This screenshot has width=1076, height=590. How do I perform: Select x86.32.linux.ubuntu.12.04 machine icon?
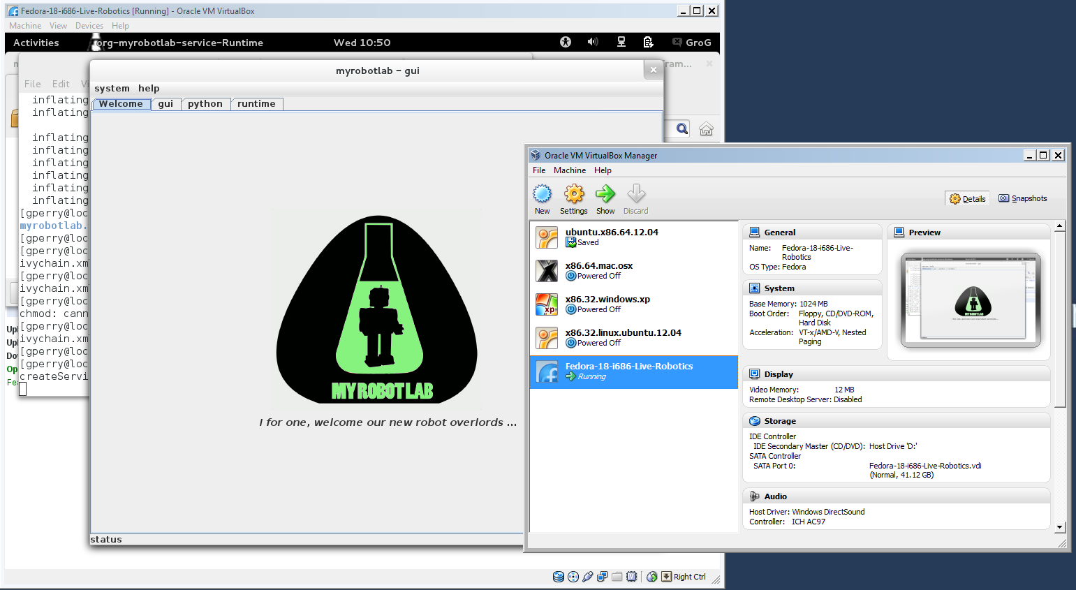pos(547,338)
